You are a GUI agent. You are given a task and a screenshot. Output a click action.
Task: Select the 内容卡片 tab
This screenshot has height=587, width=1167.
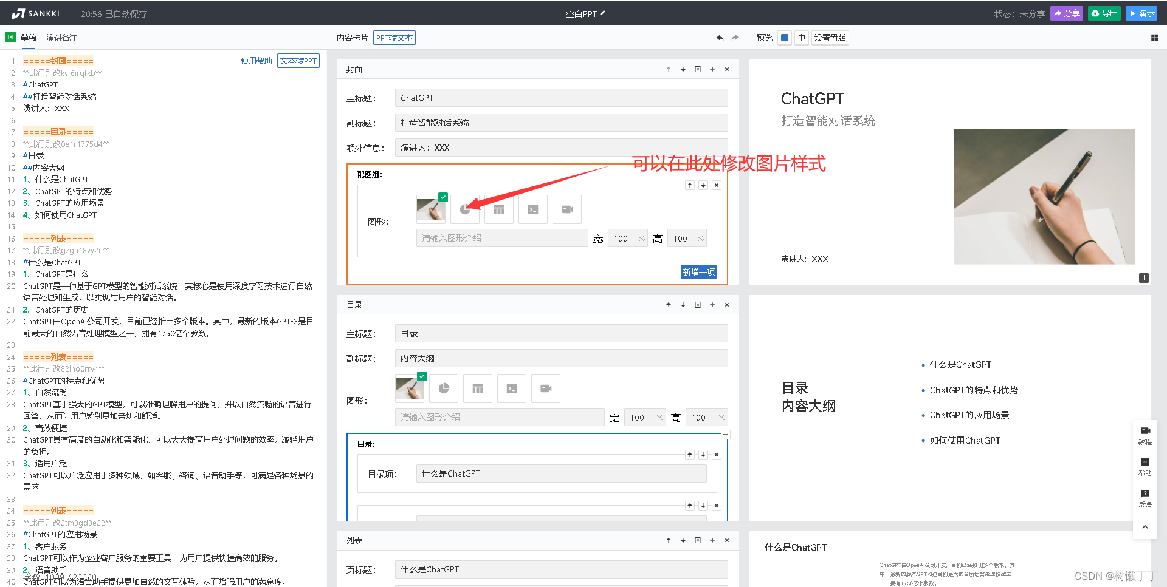click(x=353, y=38)
